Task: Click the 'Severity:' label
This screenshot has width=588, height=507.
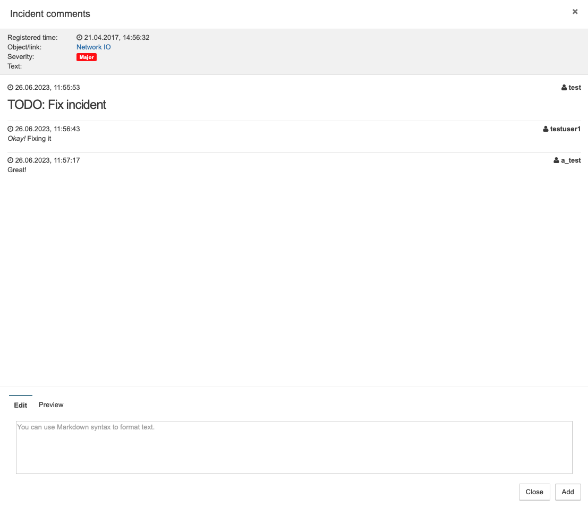Action: (21, 57)
